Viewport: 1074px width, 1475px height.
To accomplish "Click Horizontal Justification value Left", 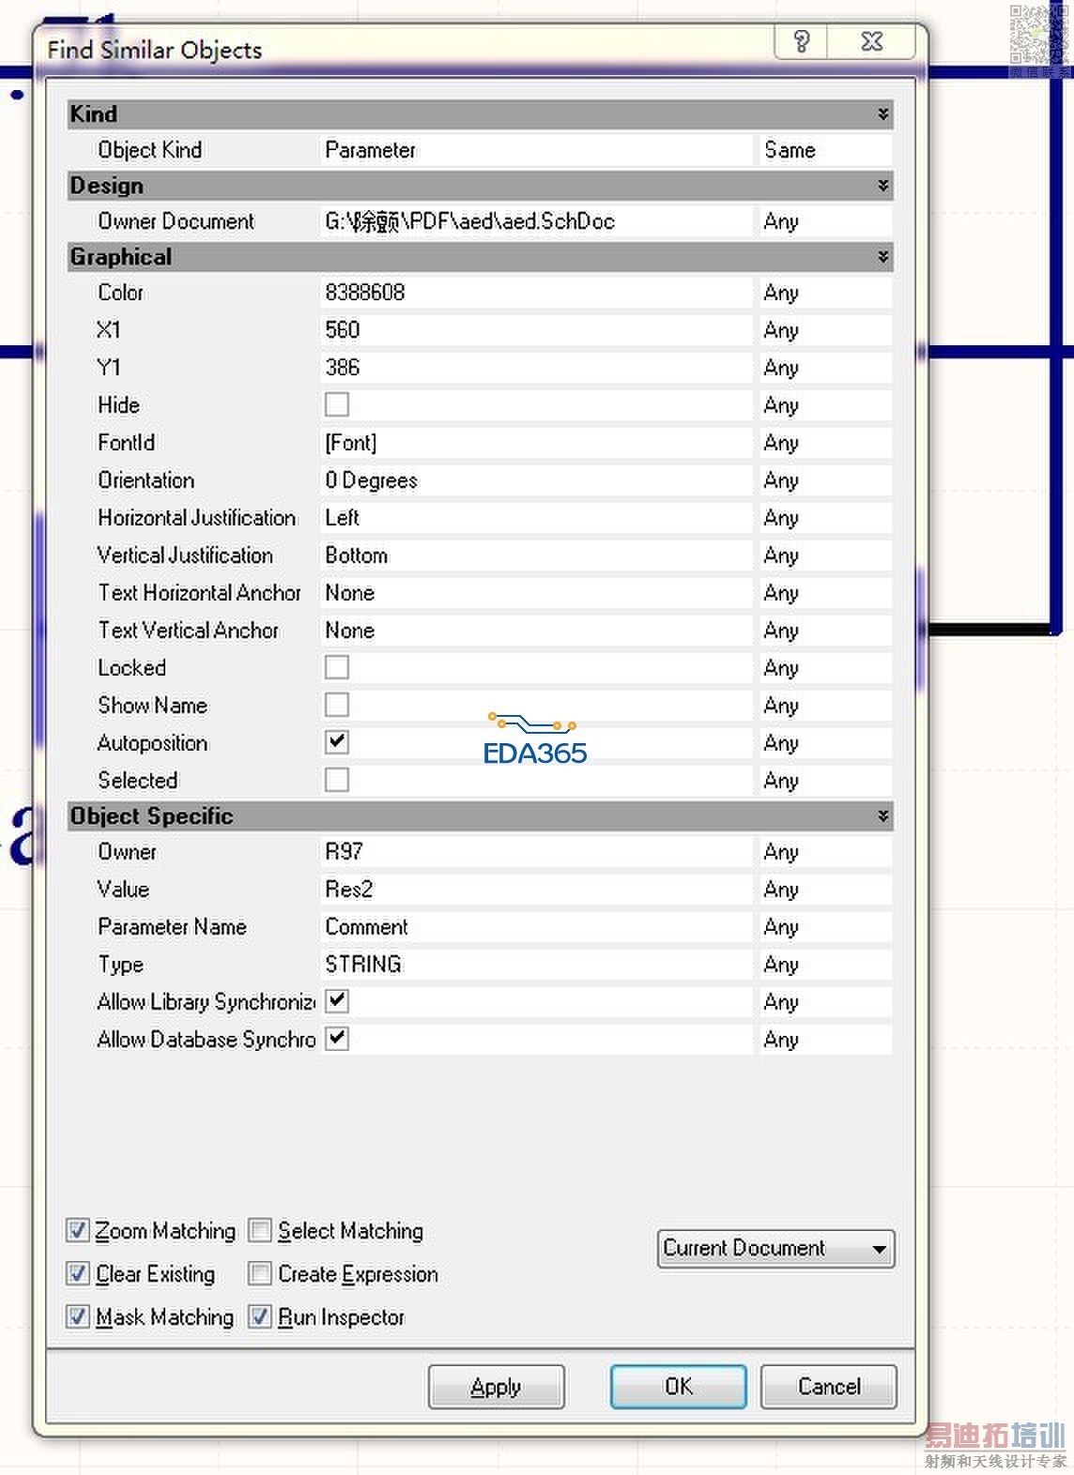I will coord(536,518).
